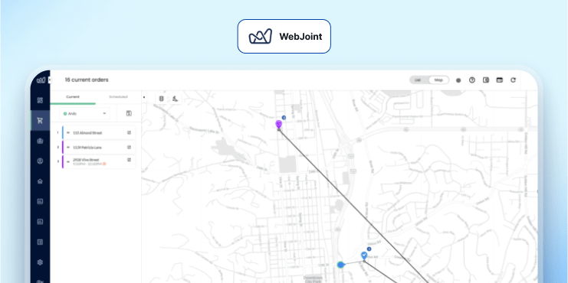The image size is (568, 283).
Task: Click the blue checkmark map pin
Action: 364,255
